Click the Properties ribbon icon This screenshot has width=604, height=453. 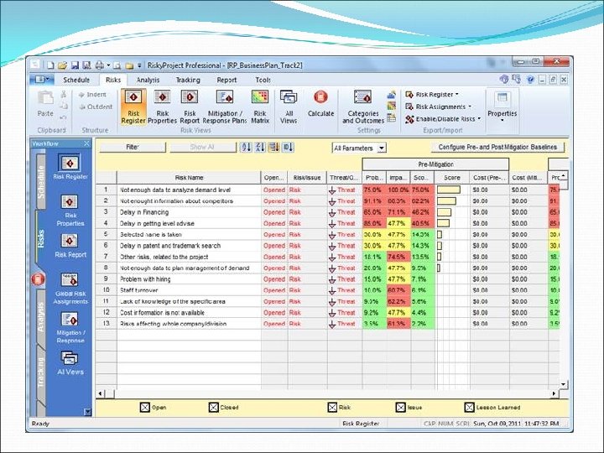coord(502,97)
